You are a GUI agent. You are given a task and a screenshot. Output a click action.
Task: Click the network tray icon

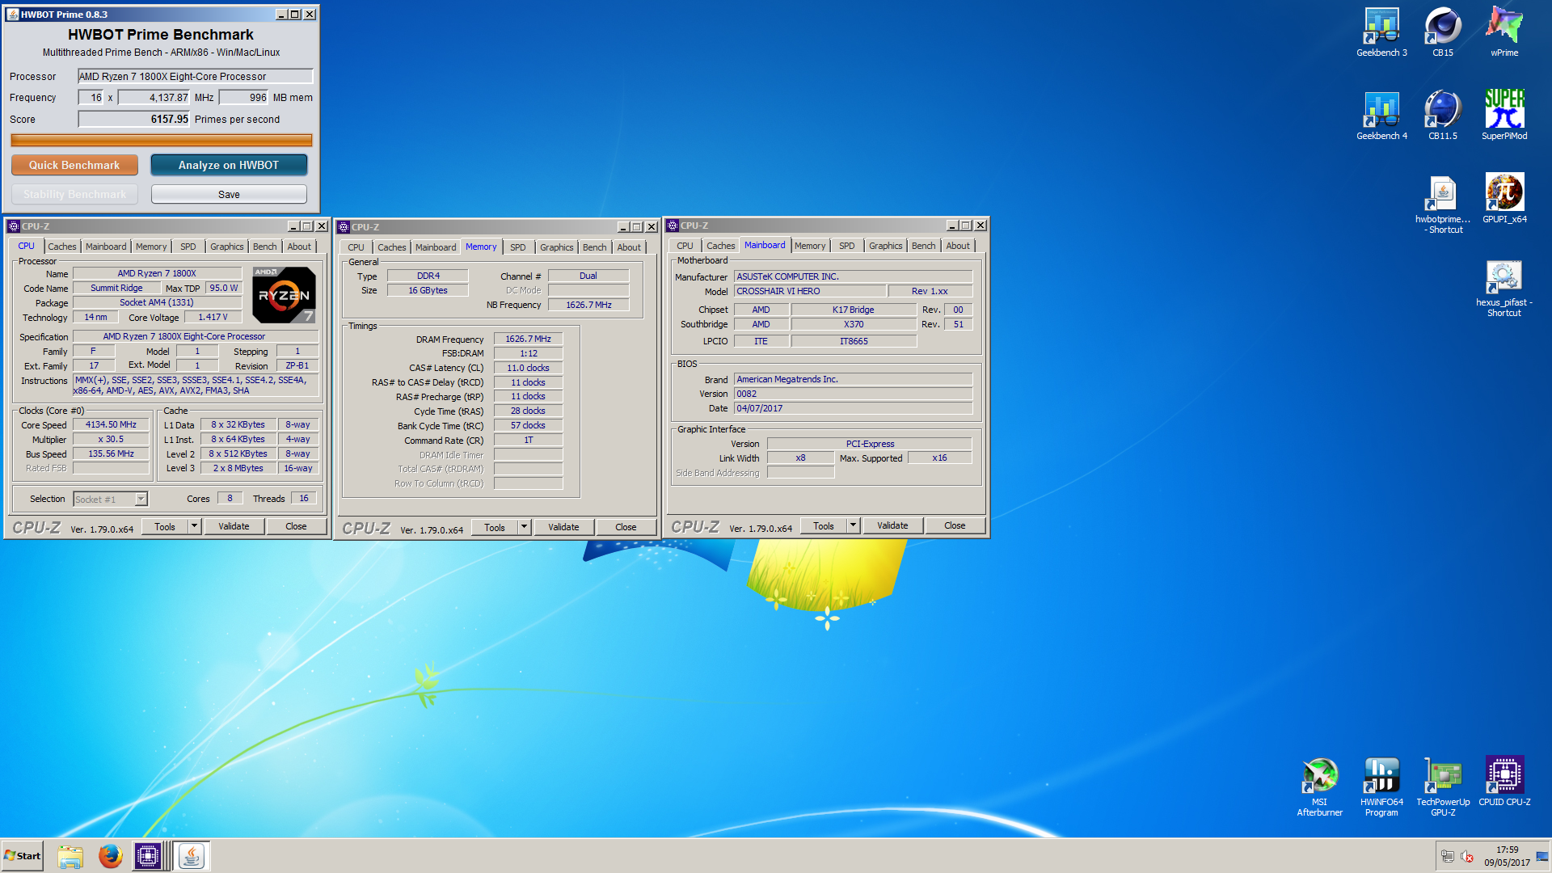[1447, 857]
